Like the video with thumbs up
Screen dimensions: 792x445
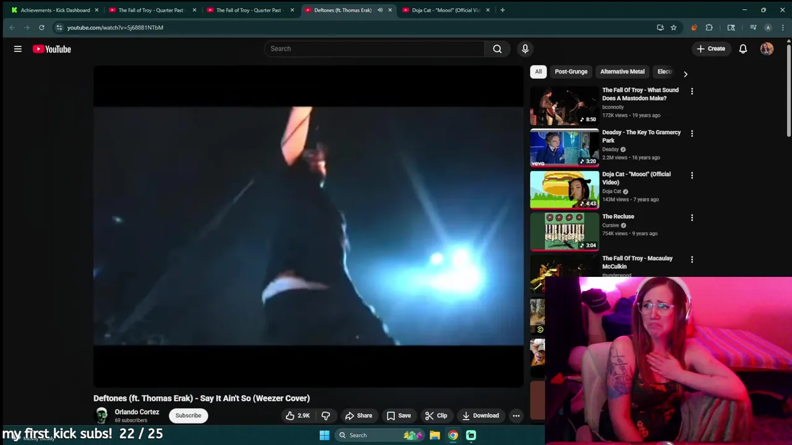coord(298,415)
